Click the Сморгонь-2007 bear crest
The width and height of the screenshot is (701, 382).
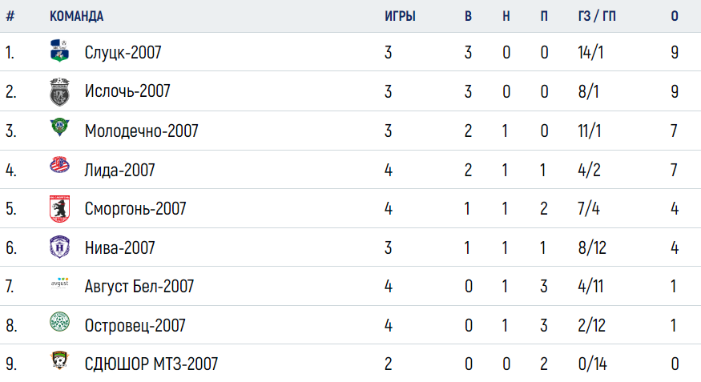coord(59,209)
